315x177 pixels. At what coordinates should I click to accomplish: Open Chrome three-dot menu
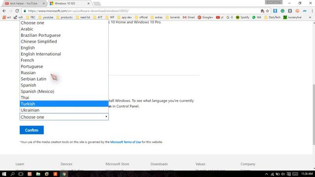coord(312,11)
